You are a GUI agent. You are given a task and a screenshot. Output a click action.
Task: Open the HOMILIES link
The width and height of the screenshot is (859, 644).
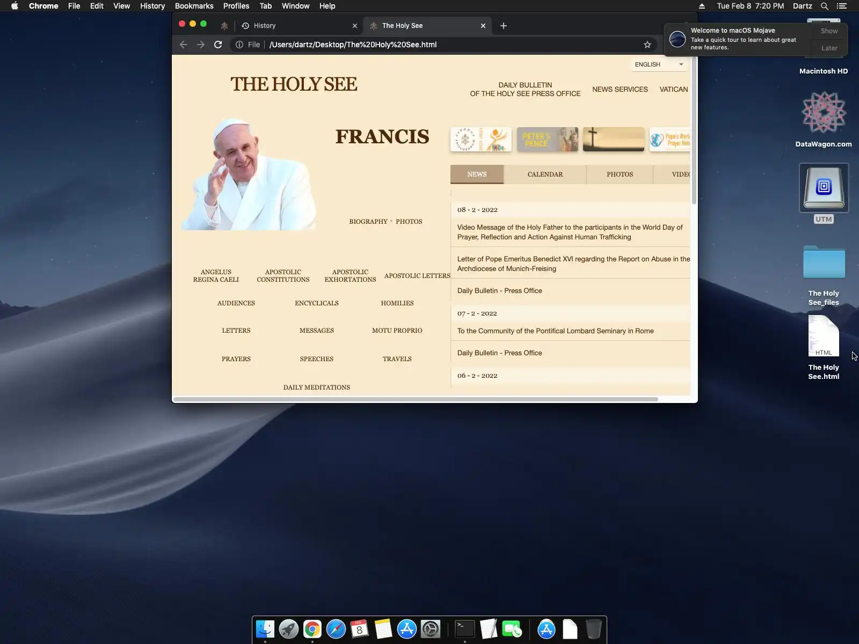pos(397,303)
